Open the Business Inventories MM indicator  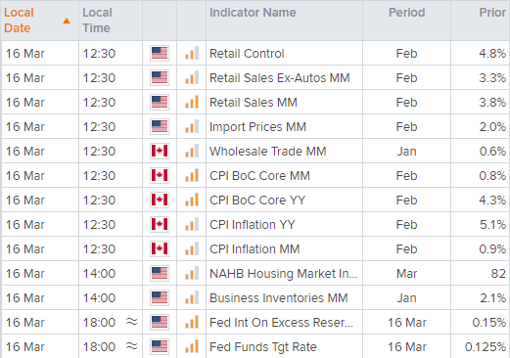(x=279, y=298)
